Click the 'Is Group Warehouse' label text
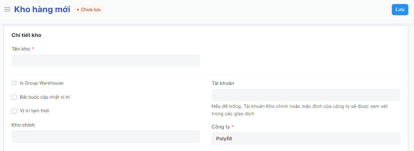Screen dimensions: 414x151 click(x=41, y=83)
